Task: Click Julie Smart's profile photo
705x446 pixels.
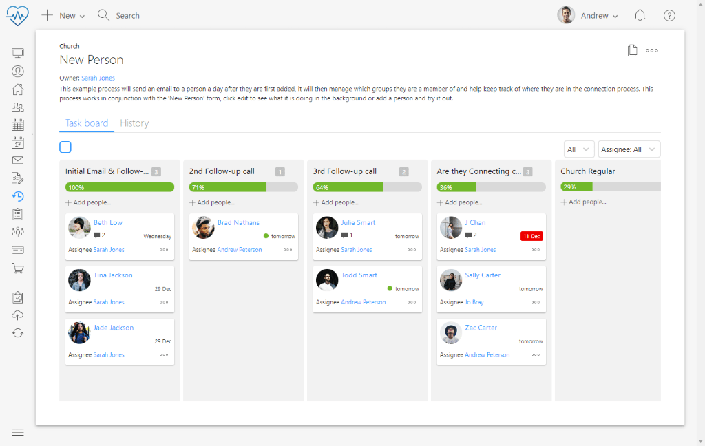Action: pos(327,227)
